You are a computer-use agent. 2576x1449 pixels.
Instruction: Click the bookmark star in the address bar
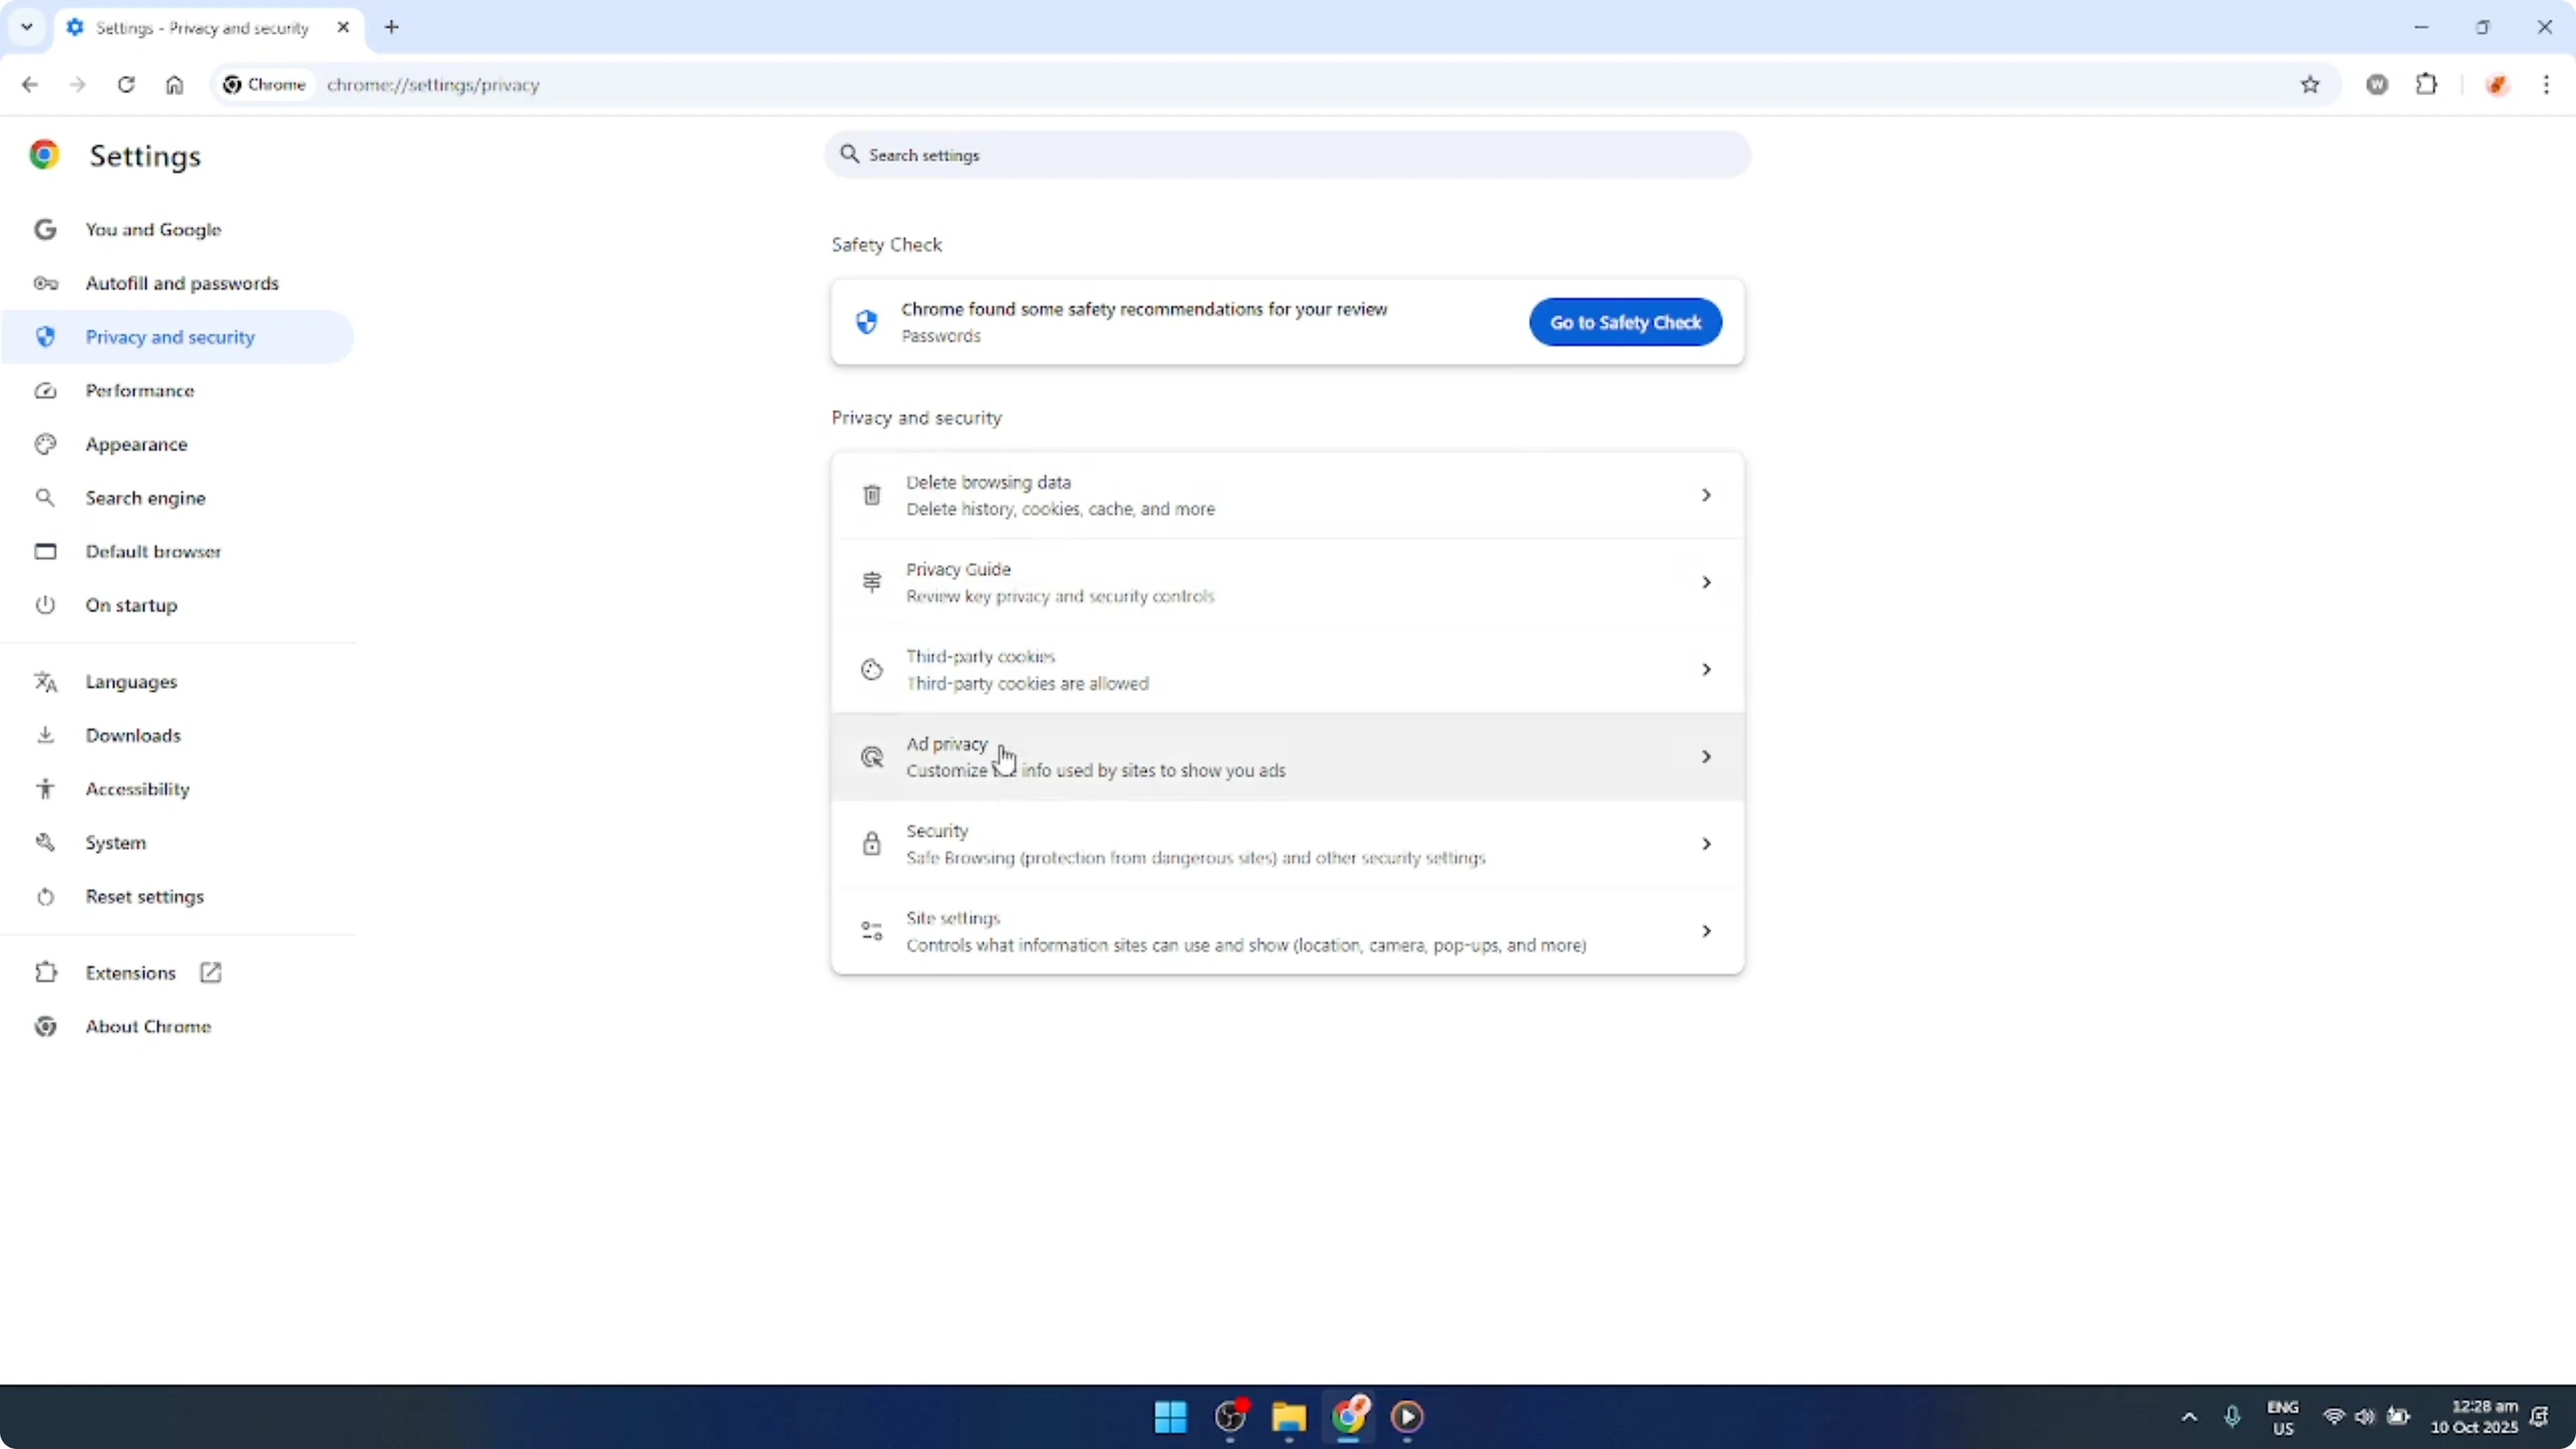point(2310,85)
